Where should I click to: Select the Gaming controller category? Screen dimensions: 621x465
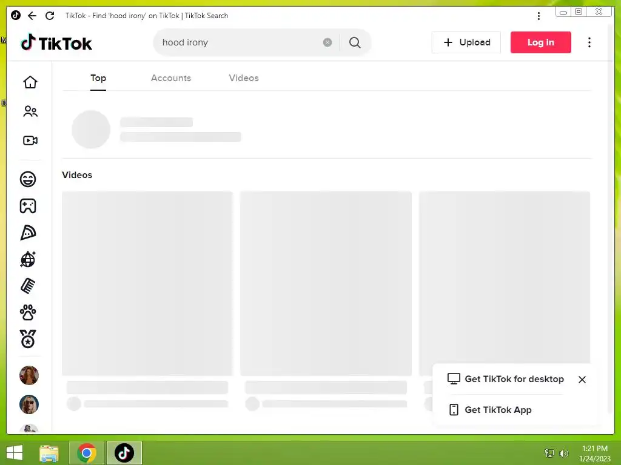click(x=28, y=206)
